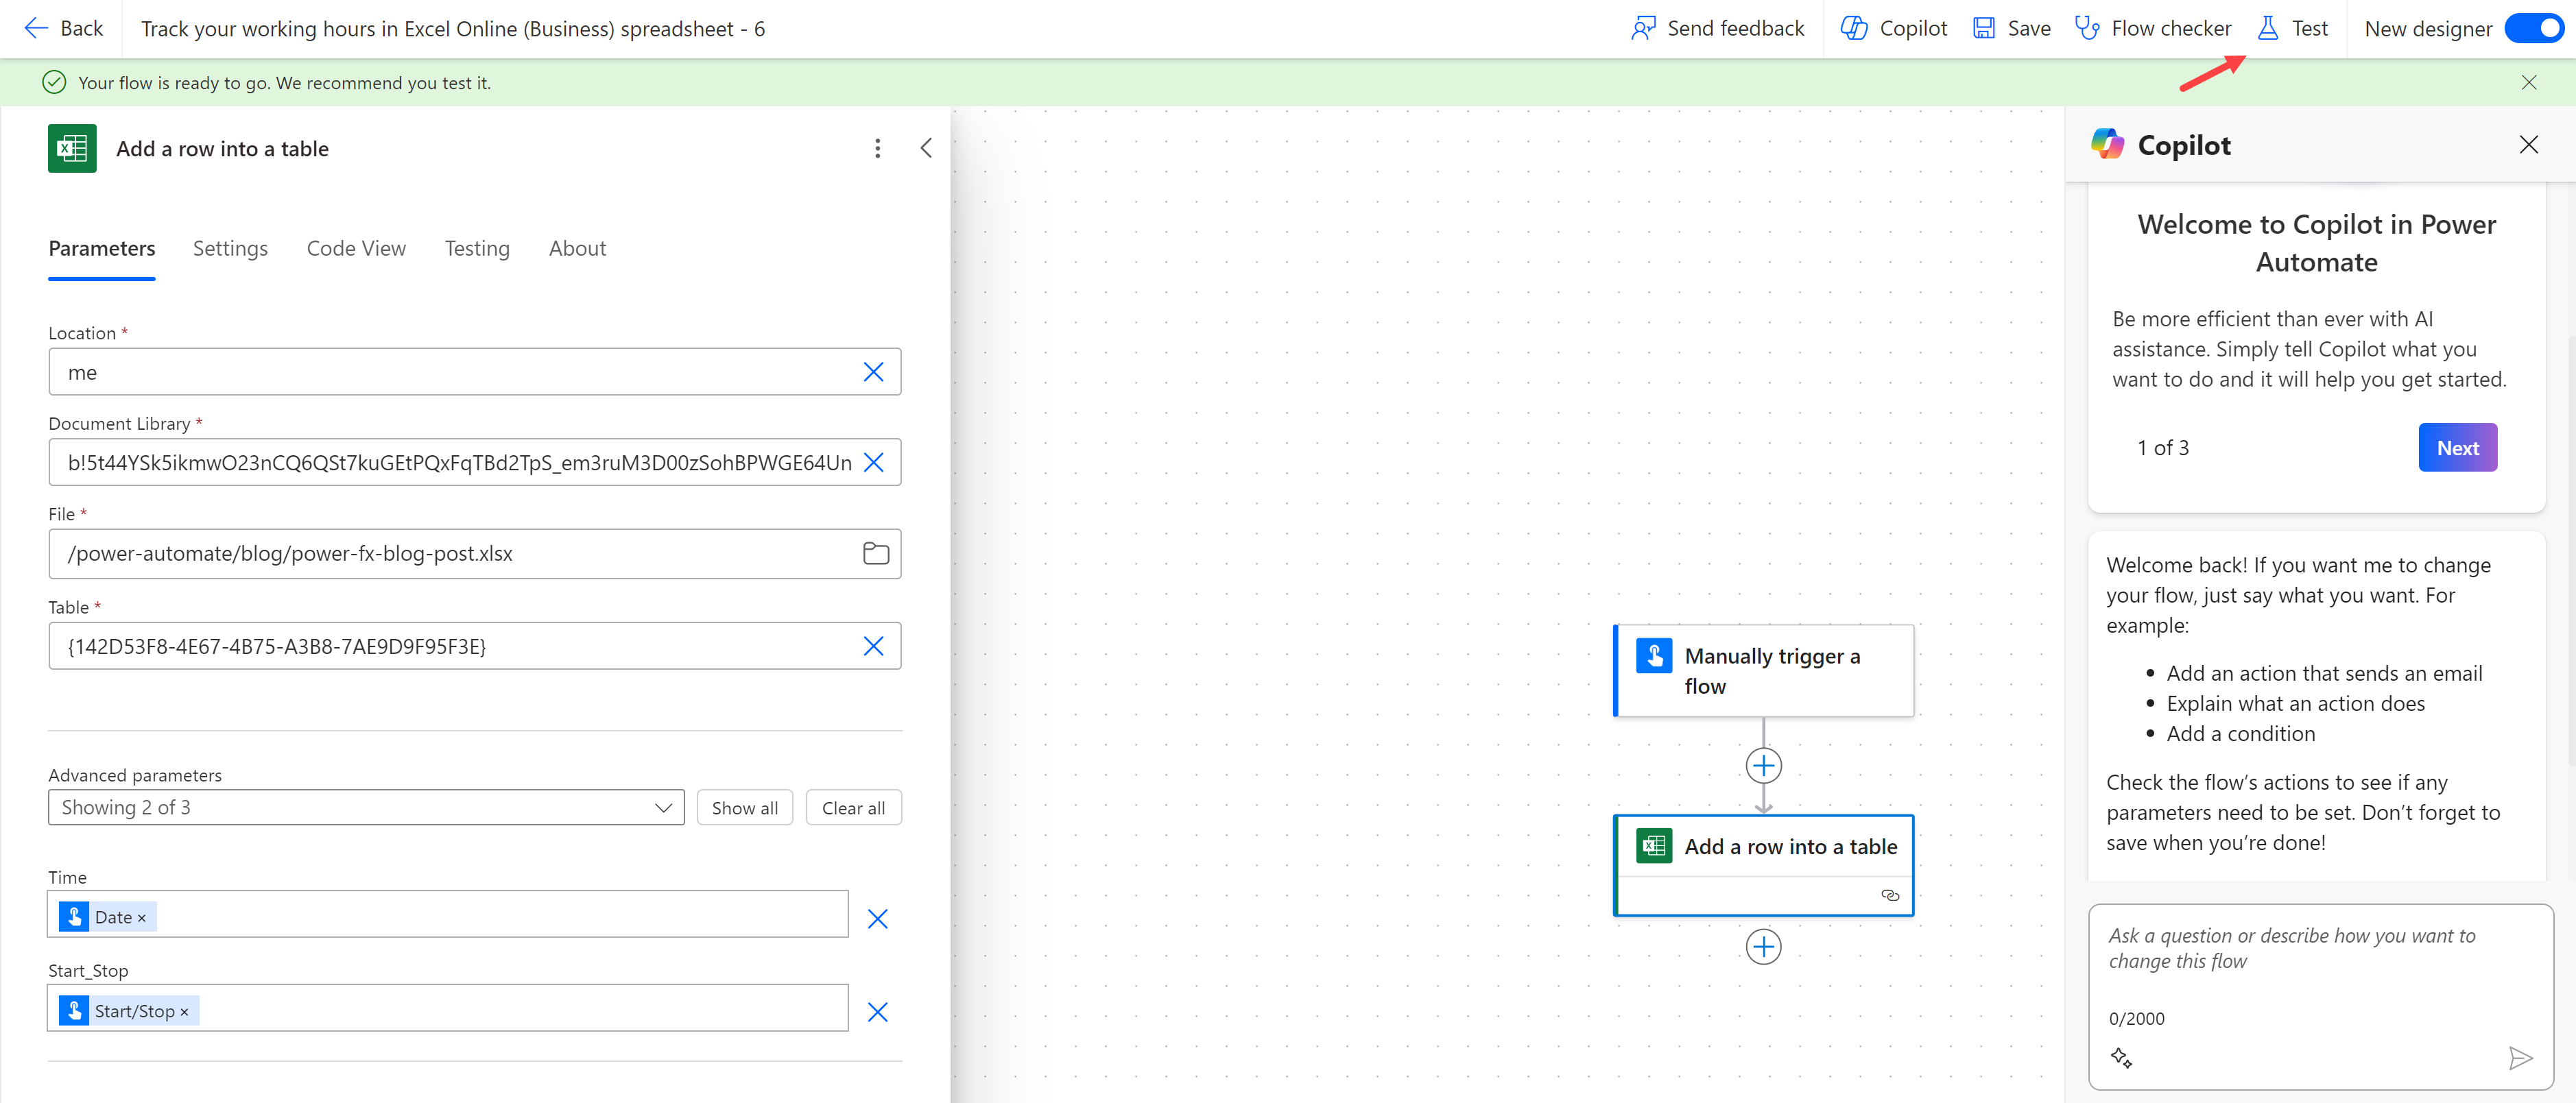Screen dimensions: 2576x1103
Task: Click the Test flask icon
Action: pyautogui.click(x=2267, y=28)
